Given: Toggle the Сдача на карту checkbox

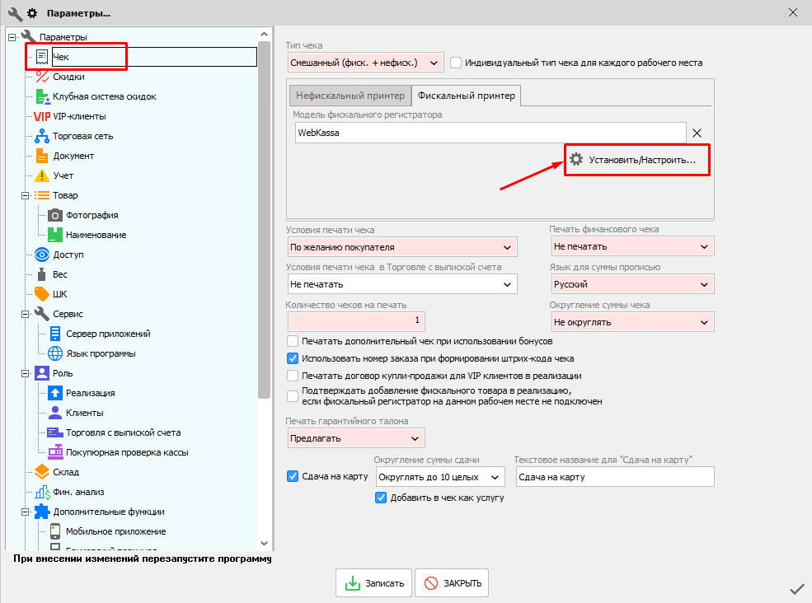Looking at the screenshot, I should [x=292, y=476].
